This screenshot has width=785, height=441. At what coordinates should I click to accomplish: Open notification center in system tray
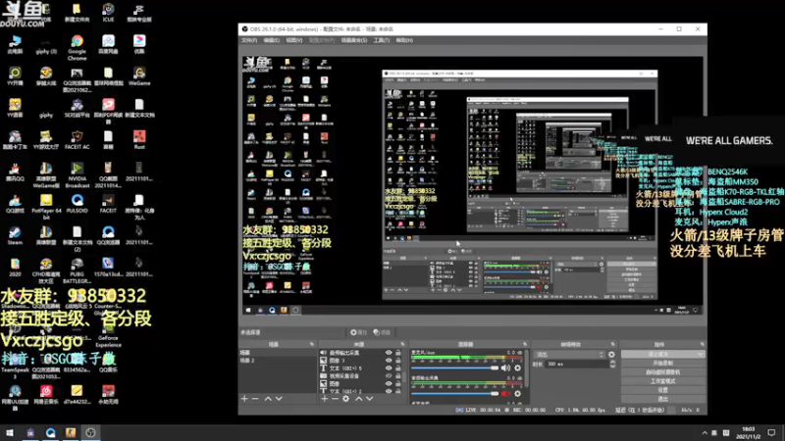[x=771, y=432]
